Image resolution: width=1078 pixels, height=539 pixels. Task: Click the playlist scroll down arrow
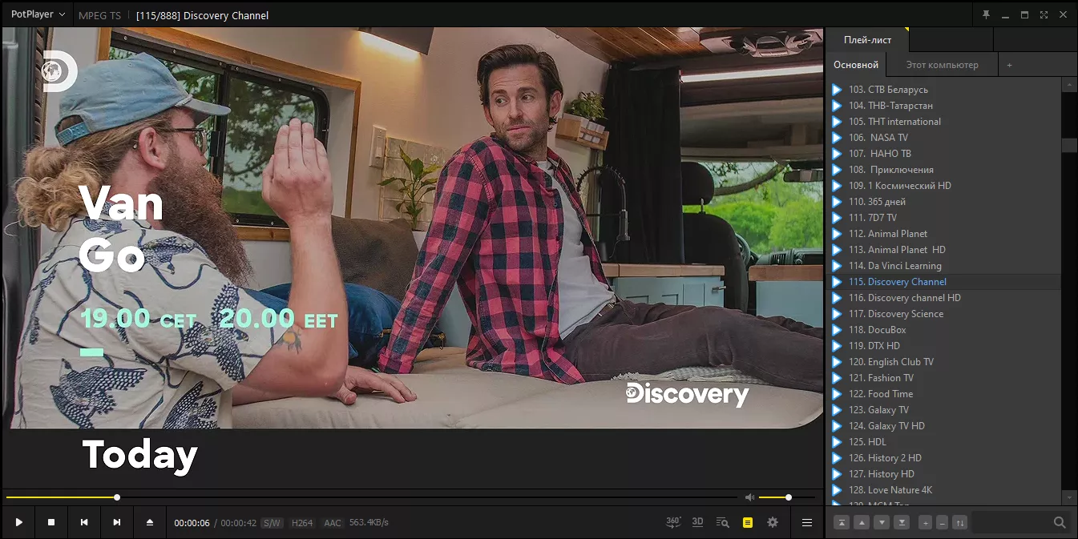tap(1069, 497)
